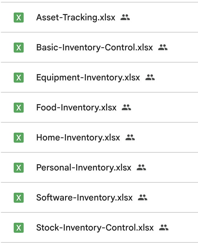Viewport: 198px width, 244px height.
Task: Open the Basic-Inventory-Control.xlsx file
Action: pos(95,48)
